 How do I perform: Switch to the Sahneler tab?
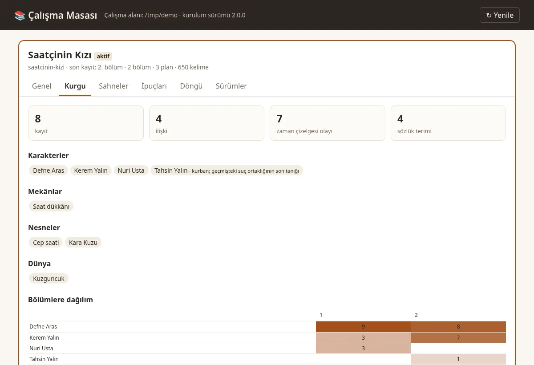113,86
